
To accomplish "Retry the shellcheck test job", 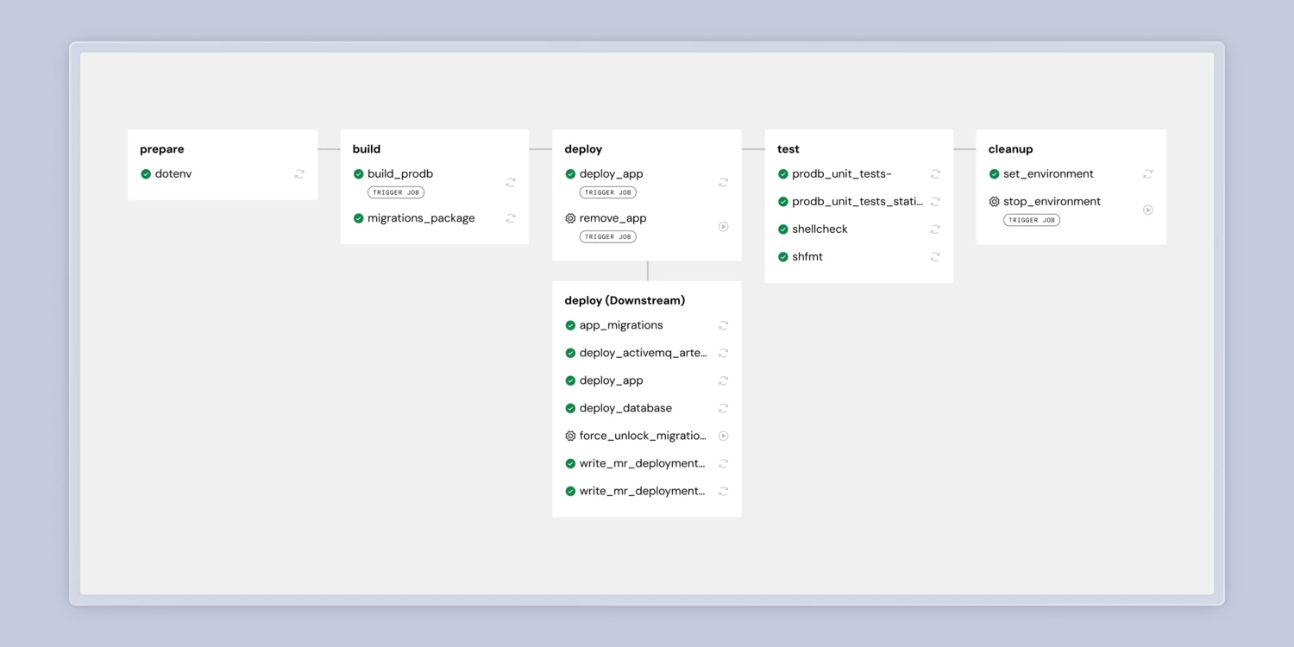I will point(935,229).
